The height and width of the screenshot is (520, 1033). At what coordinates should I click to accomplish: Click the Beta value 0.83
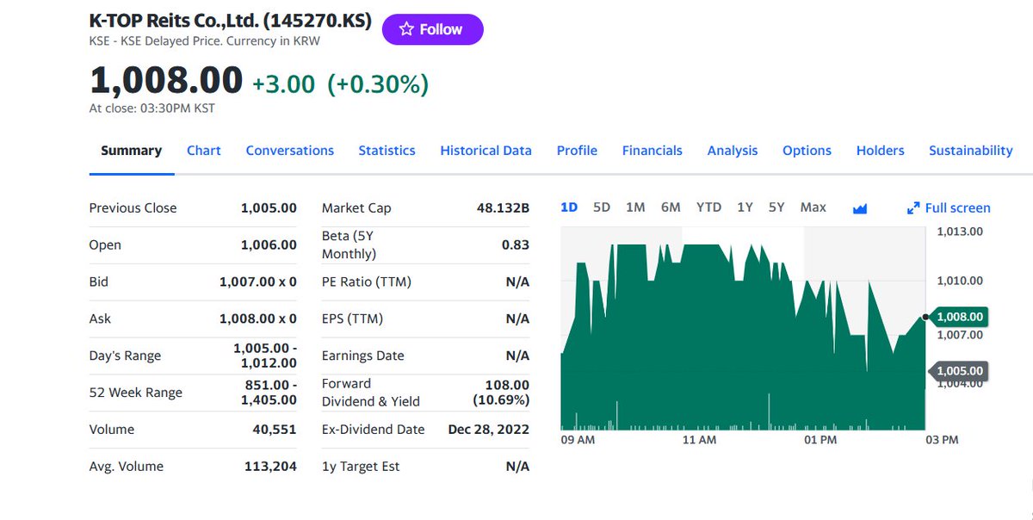tap(516, 245)
